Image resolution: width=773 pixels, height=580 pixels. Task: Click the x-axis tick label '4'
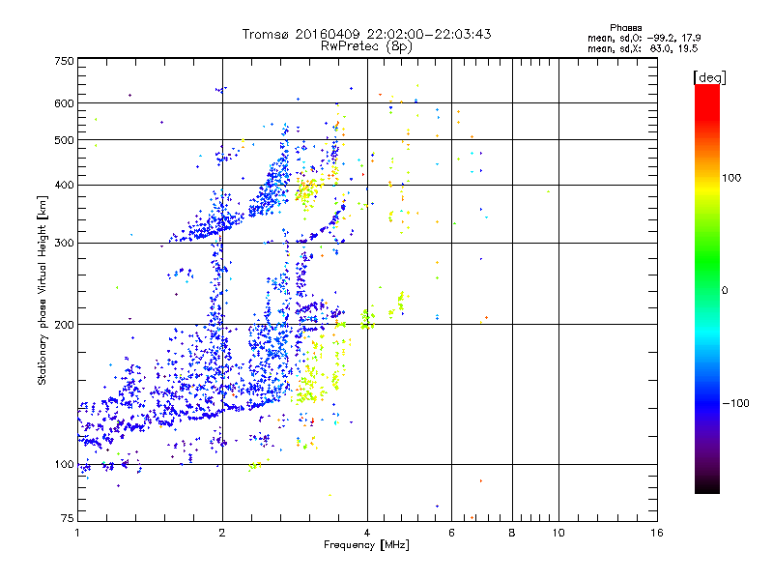click(x=367, y=533)
